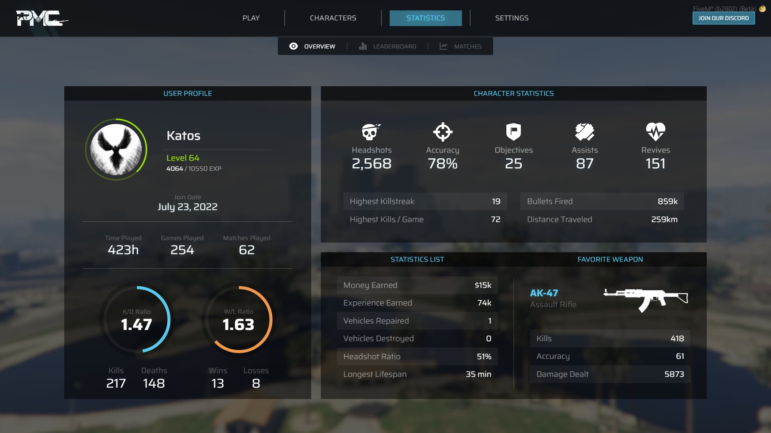
Task: Click the W/L Ratio circular gauge
Action: pyautogui.click(x=239, y=320)
